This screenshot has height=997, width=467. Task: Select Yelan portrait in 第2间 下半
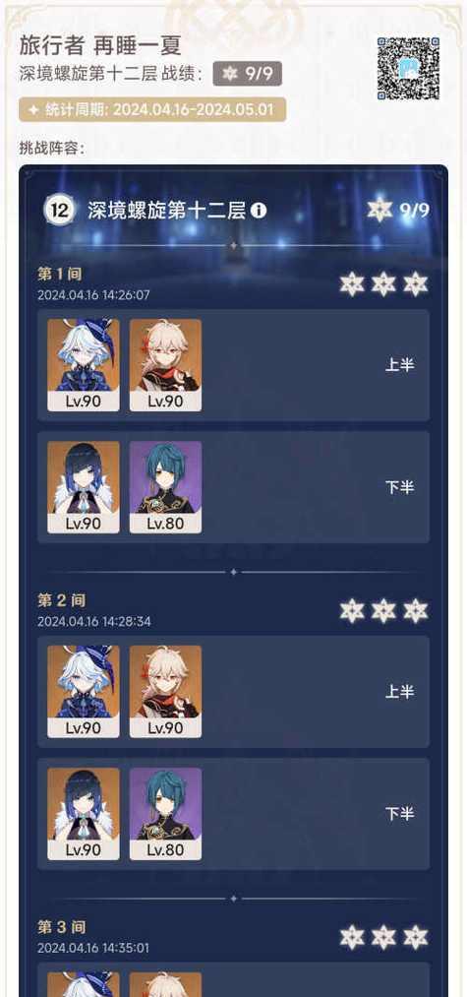point(84,814)
